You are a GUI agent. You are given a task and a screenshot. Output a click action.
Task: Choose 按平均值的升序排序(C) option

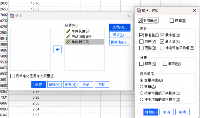tap(141, 93)
